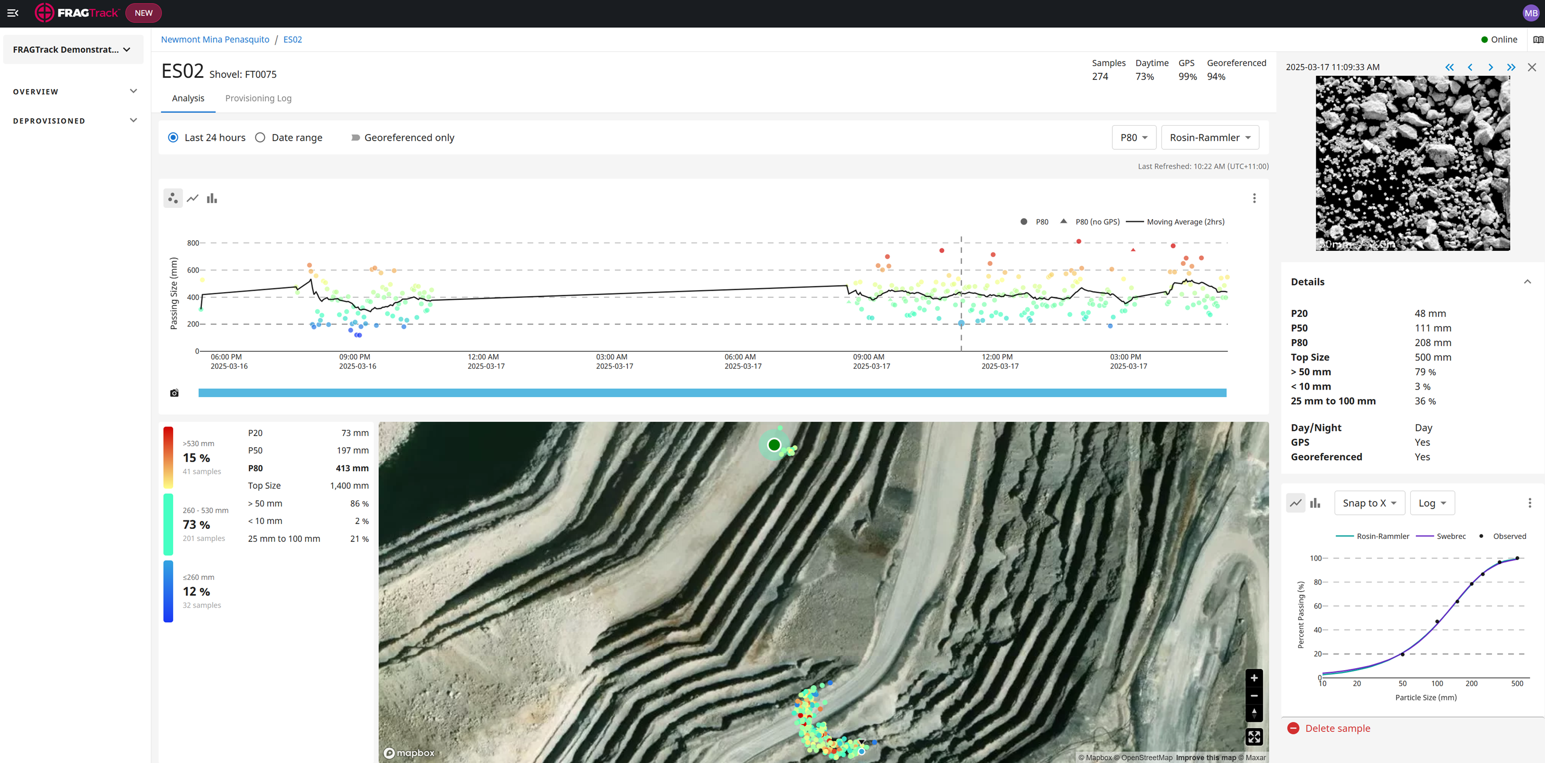Select curve view in distribution chart
Screen dimensions: 1545x763
tap(1296, 503)
